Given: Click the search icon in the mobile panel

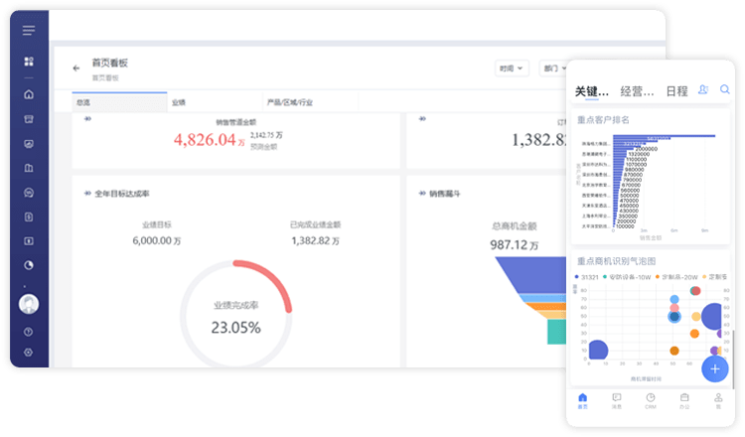Looking at the screenshot, I should (x=724, y=89).
